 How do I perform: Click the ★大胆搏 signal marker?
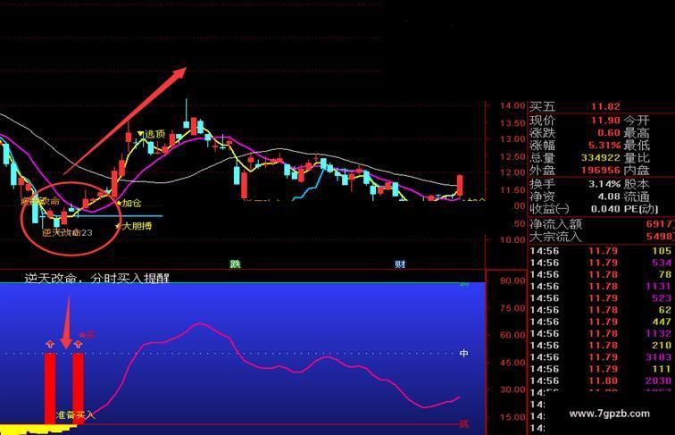point(133,226)
